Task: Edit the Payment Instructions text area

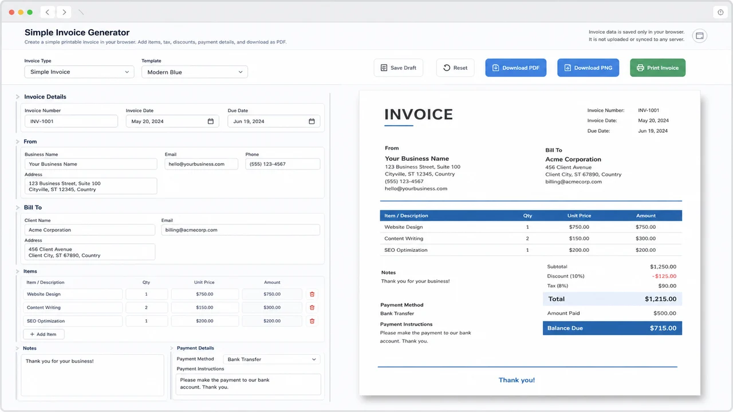Action: pyautogui.click(x=249, y=384)
